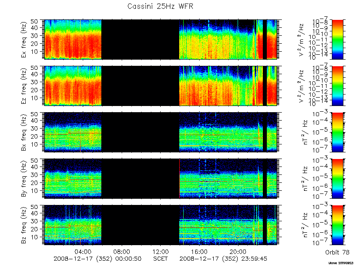Click the "Ez freq (Hz)" axis label
The width and height of the screenshot is (354, 265).
pos(24,86)
